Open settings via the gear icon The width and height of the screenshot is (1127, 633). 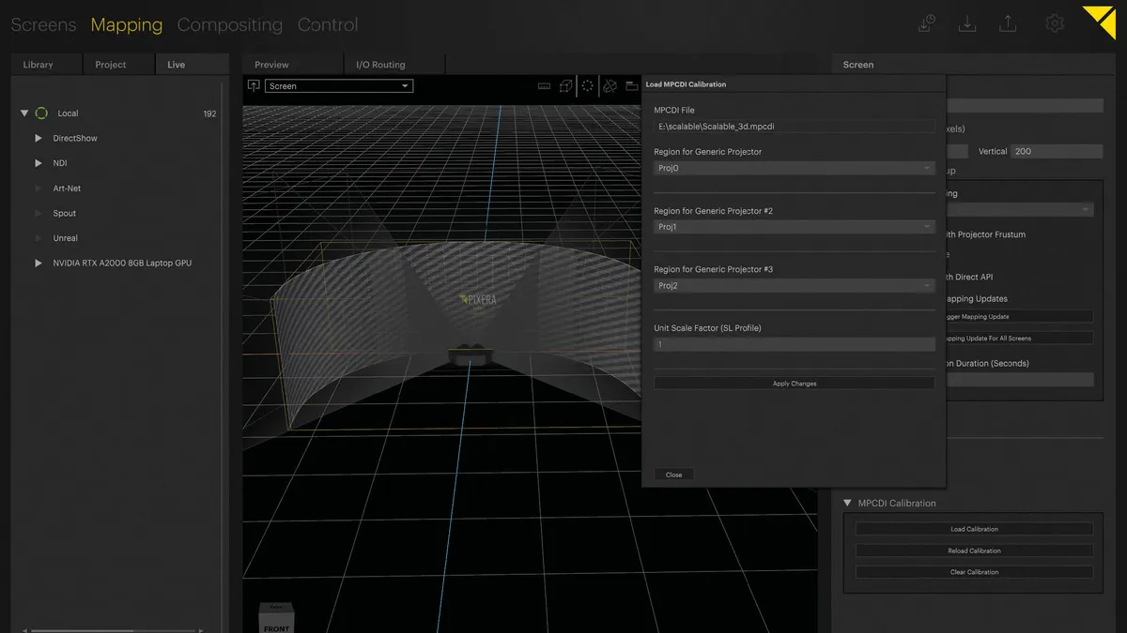[1055, 23]
